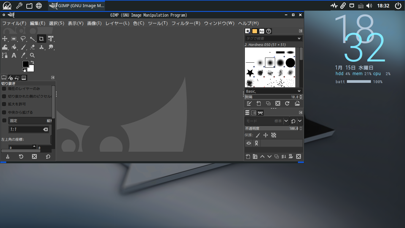Open the layer mode 標準 dropdown
405x228 pixels.
pos(286,121)
